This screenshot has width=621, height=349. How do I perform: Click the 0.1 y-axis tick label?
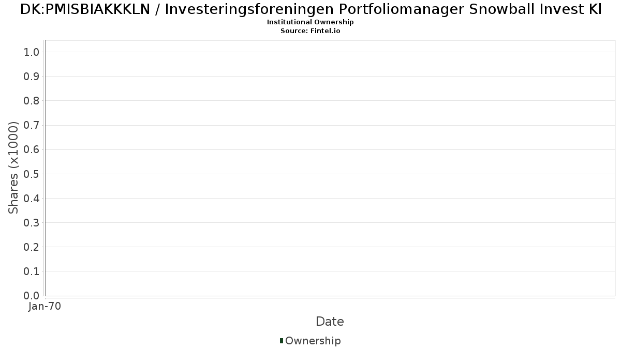point(32,271)
